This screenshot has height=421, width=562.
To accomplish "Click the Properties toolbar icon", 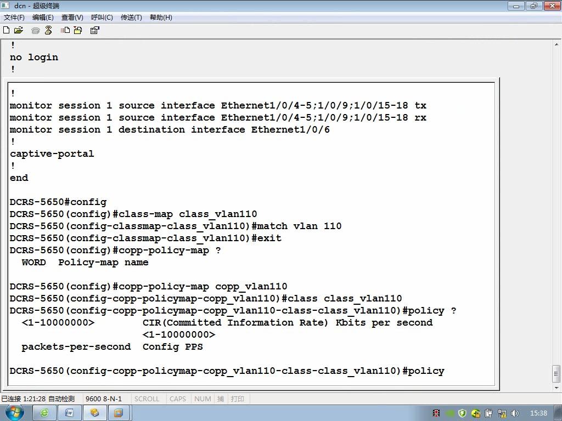I will pyautogui.click(x=94, y=30).
